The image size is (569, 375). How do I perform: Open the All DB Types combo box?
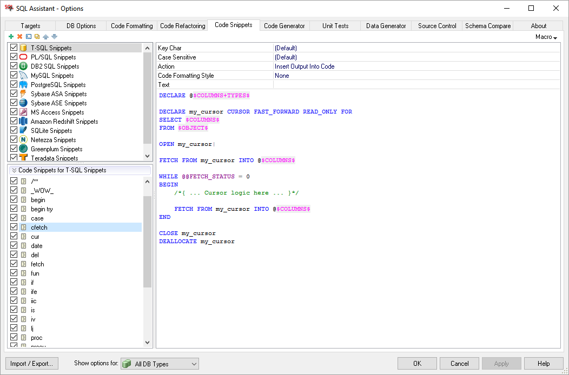click(x=160, y=364)
